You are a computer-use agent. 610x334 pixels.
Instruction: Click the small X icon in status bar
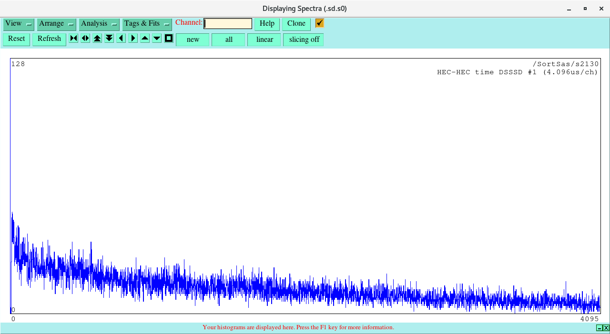(x=606, y=328)
